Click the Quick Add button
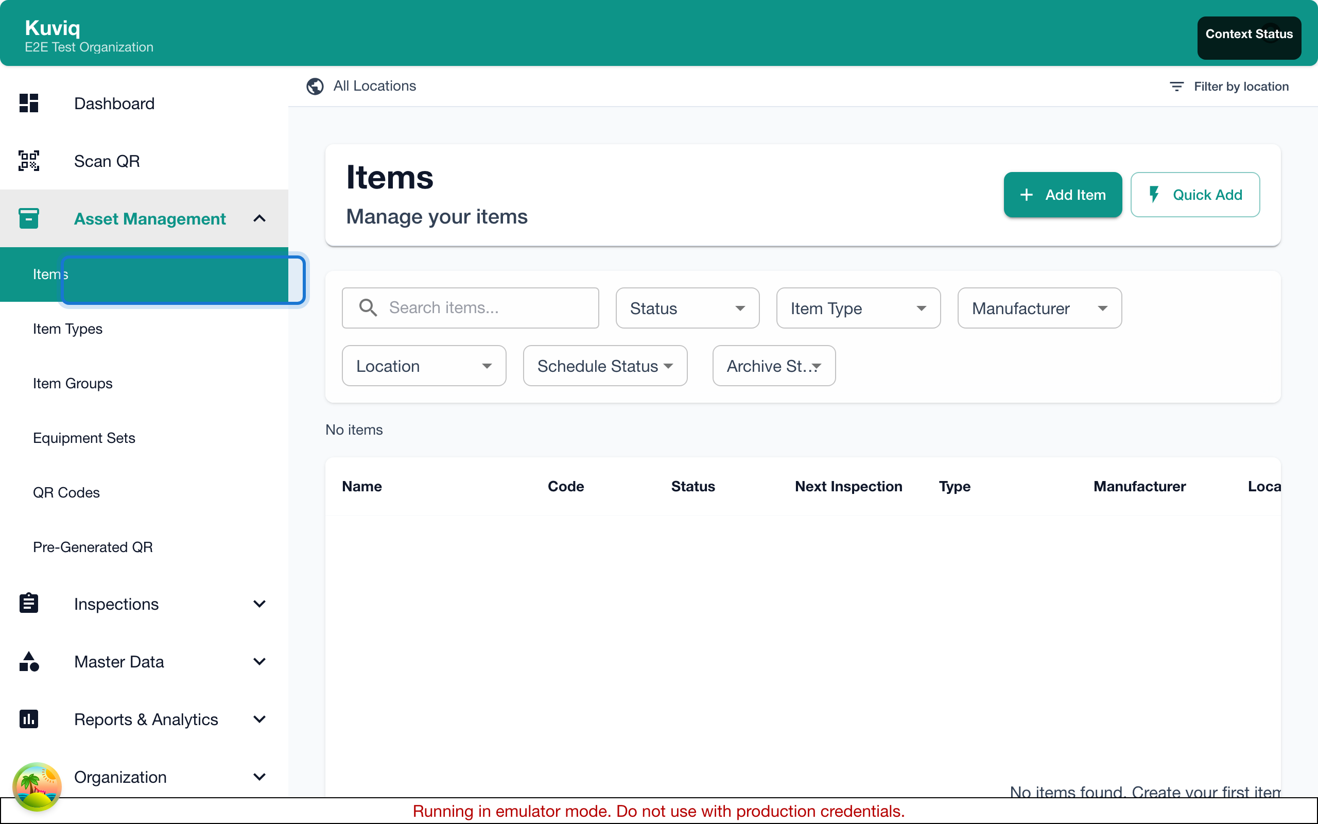The width and height of the screenshot is (1318, 824). (1195, 195)
